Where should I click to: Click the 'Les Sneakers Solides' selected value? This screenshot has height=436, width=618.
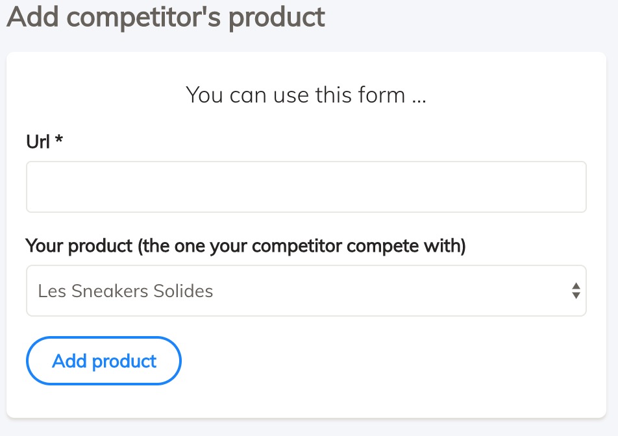(x=125, y=291)
